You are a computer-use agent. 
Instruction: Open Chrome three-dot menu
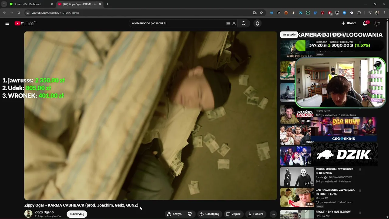click(384, 13)
